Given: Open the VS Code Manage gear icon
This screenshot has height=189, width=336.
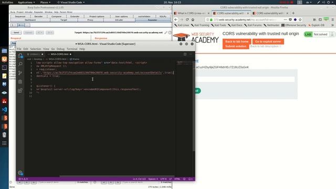Looking at the screenshot, I should pos(20,173).
